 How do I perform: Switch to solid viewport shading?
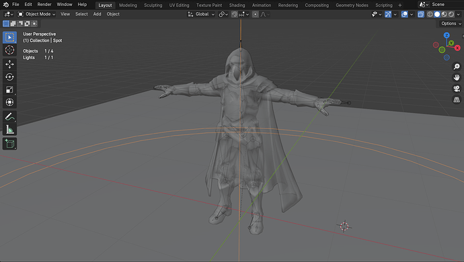pyautogui.click(x=437, y=14)
